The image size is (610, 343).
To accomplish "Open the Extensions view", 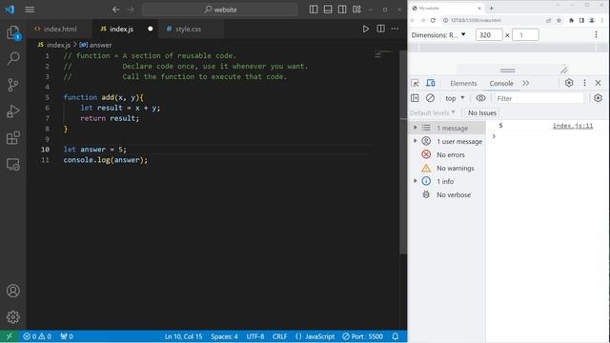I will coord(12,137).
